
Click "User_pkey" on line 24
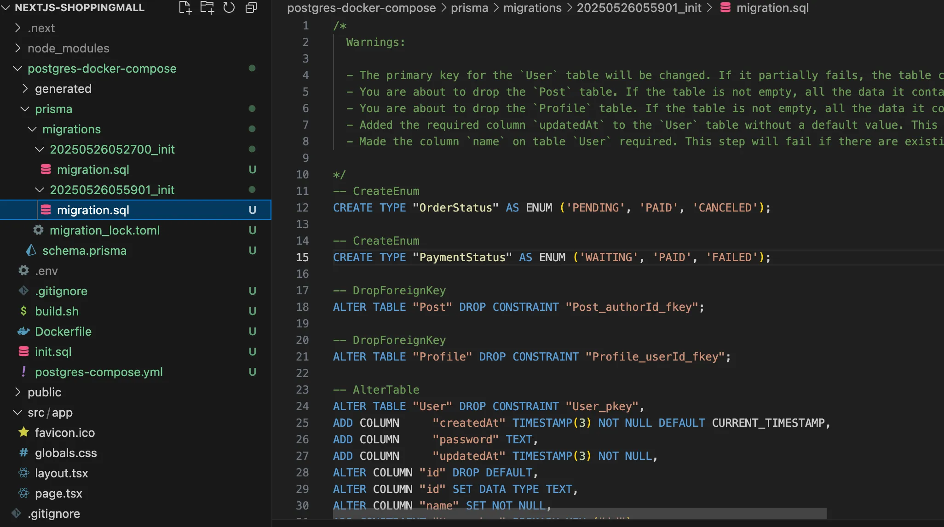pyautogui.click(x=602, y=406)
